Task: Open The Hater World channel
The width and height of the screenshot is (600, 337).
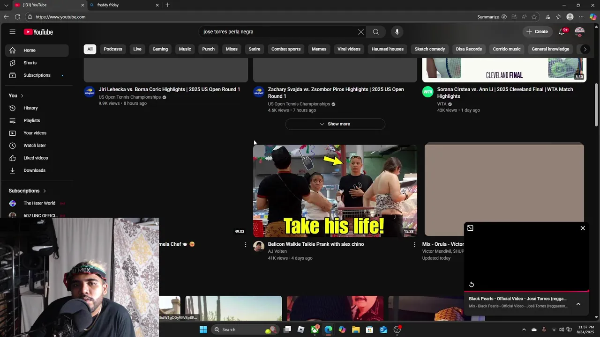Action: coord(37,203)
